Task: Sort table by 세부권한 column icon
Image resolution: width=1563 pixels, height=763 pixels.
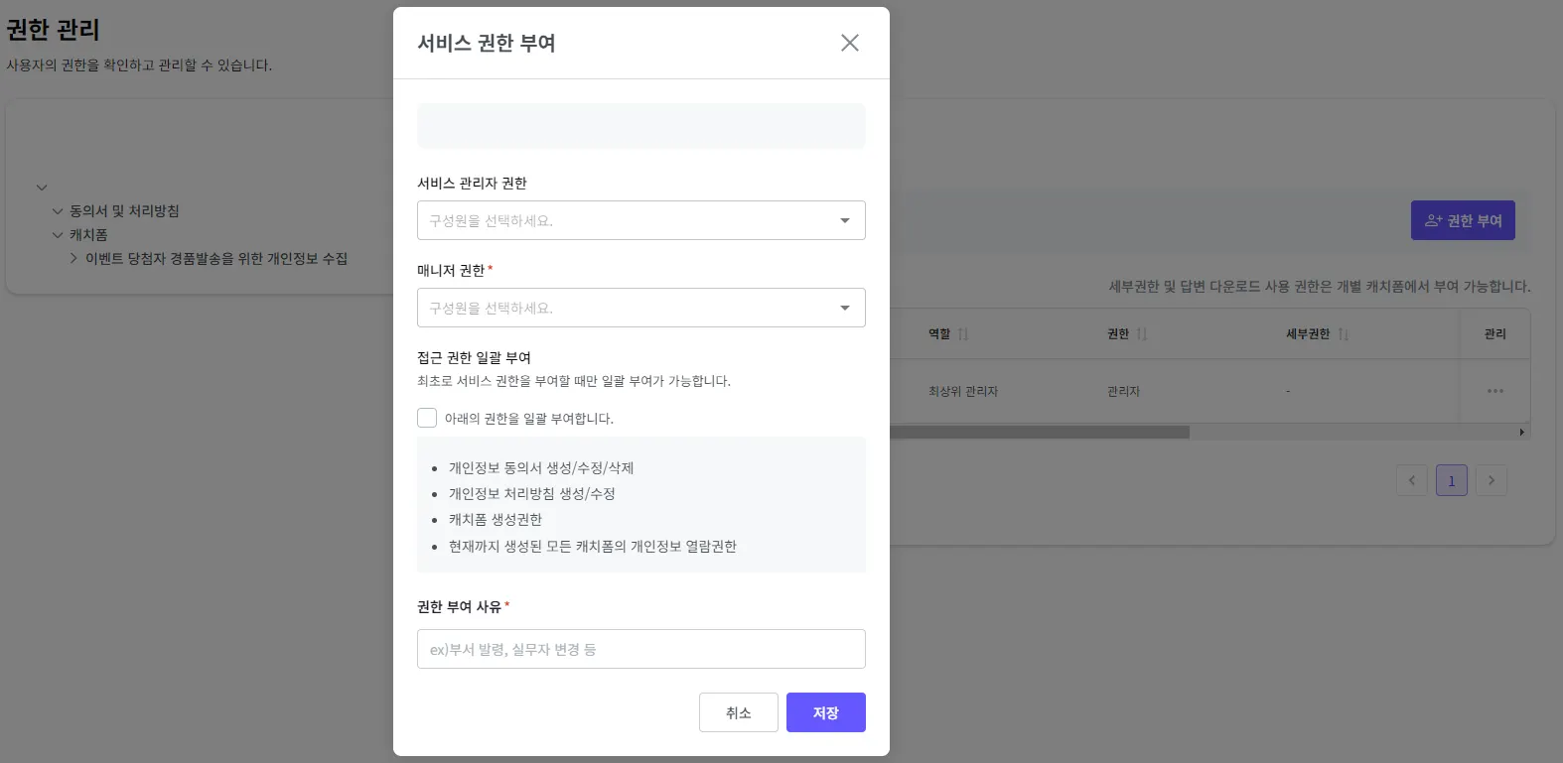Action: pos(1344,334)
